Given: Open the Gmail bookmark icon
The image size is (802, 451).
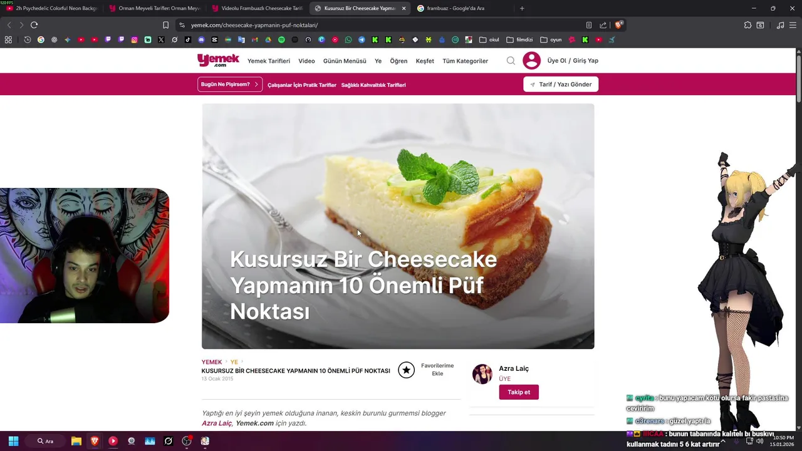Looking at the screenshot, I should [x=254, y=39].
